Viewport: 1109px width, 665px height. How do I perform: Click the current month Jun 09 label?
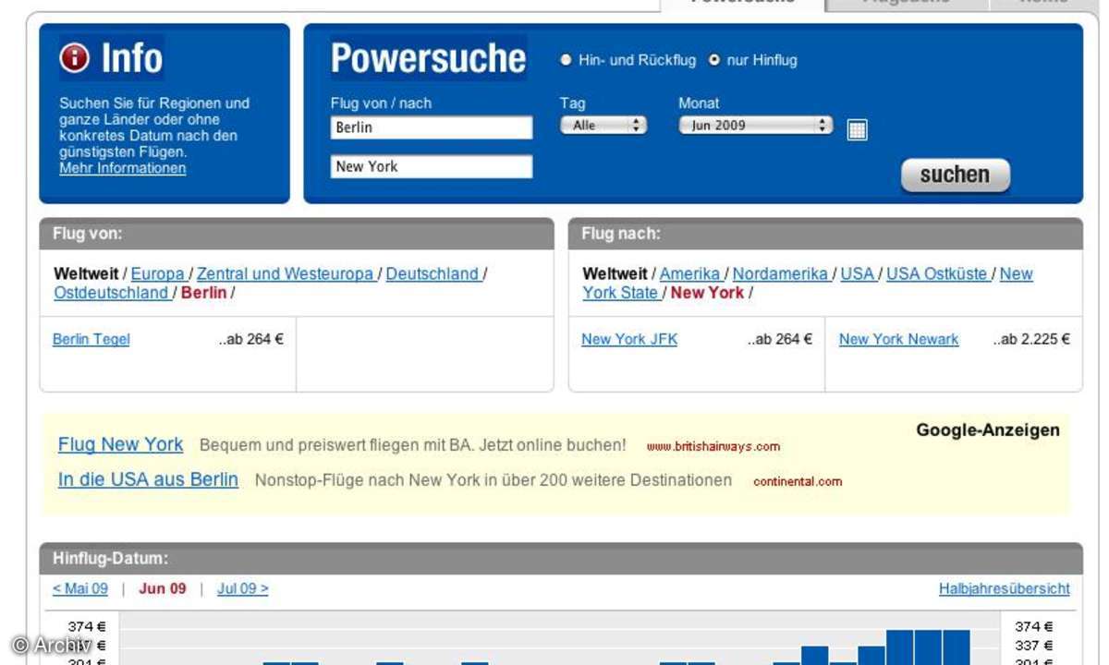[x=163, y=588]
